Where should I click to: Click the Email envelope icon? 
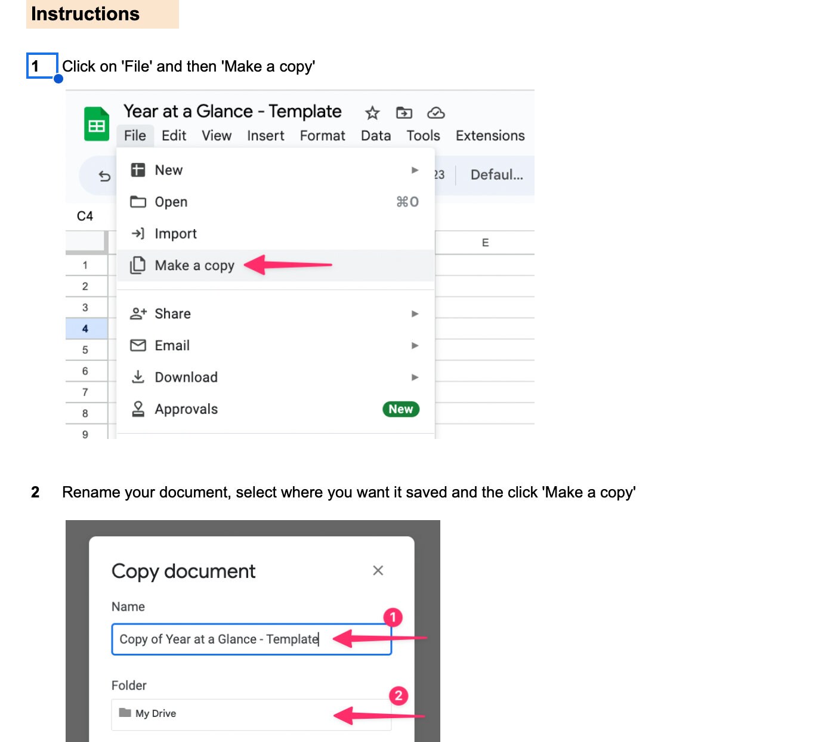click(x=138, y=345)
